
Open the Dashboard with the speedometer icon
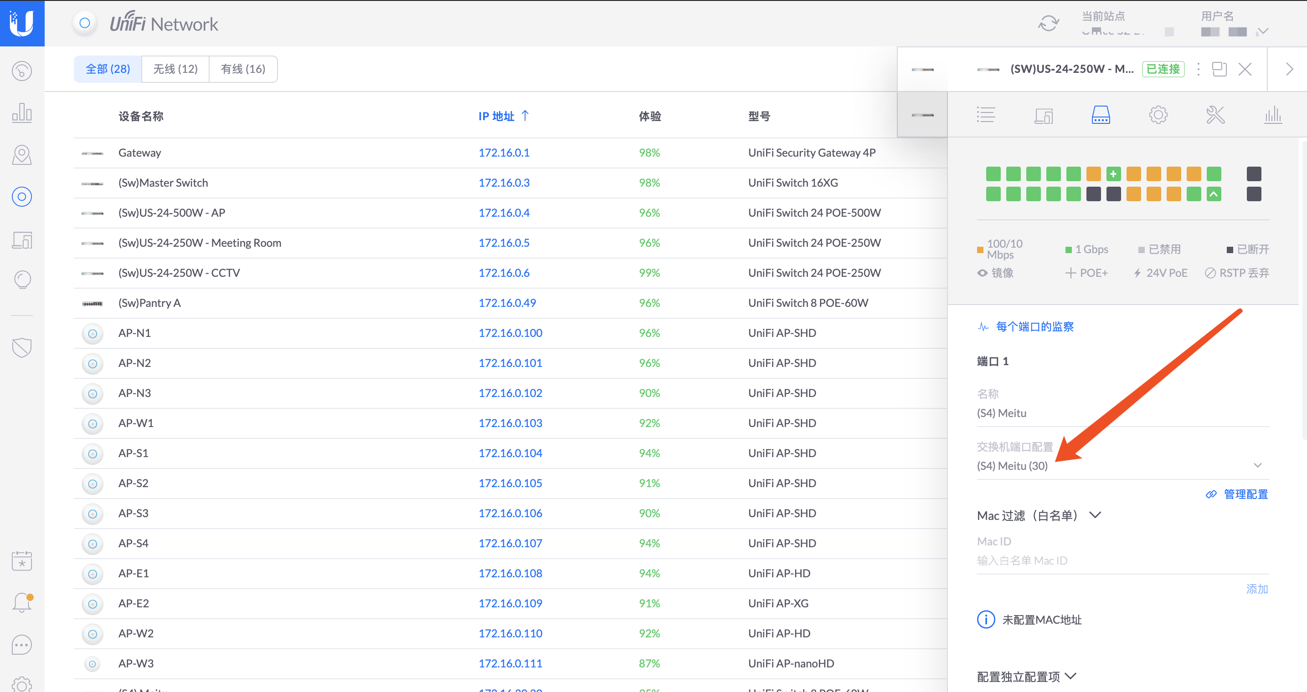pos(22,71)
